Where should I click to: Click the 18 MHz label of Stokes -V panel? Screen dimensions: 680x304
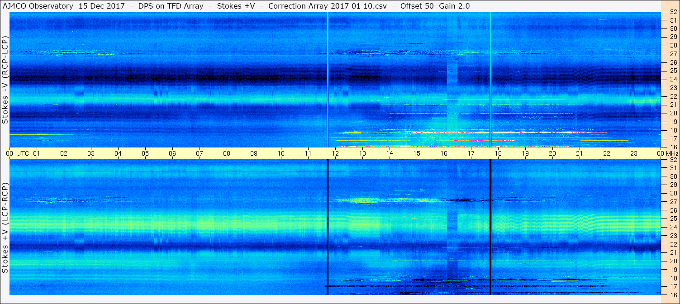click(673, 130)
